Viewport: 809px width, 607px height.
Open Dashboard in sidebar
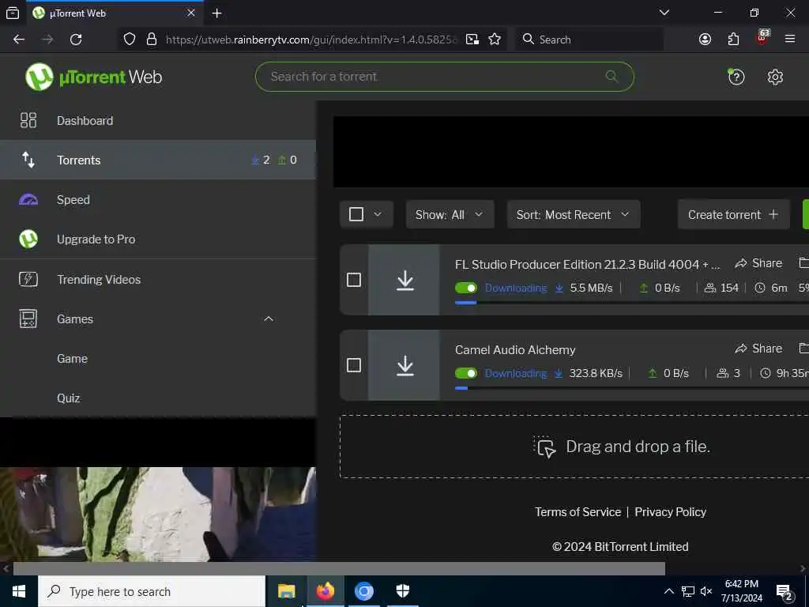tap(158, 120)
